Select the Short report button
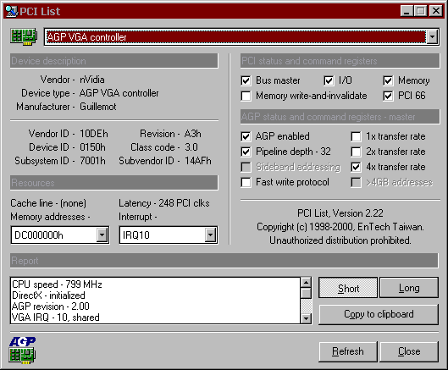Image resolution: width=448 pixels, height=370 pixels. 348,288
